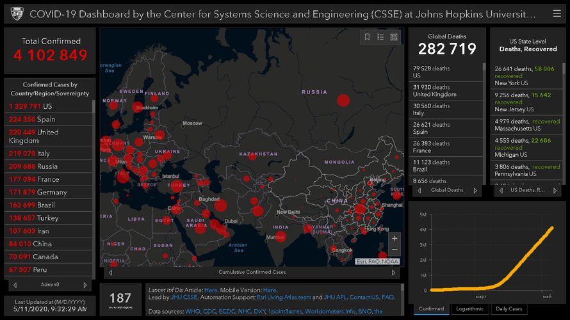This screenshot has width=570, height=320.
Task: Open the map bookmarks icon
Action: point(368,37)
